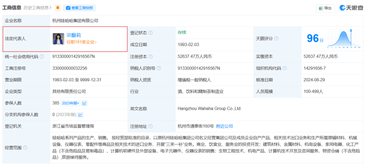Show trend chart icon for 分支机构参保人数
This screenshot has height=166, width=366.
[x=80, y=115]
